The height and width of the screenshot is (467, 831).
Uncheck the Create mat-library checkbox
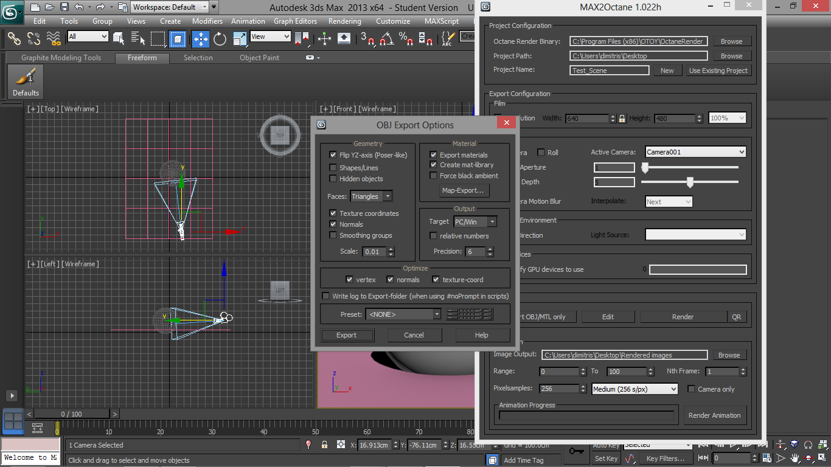point(433,165)
